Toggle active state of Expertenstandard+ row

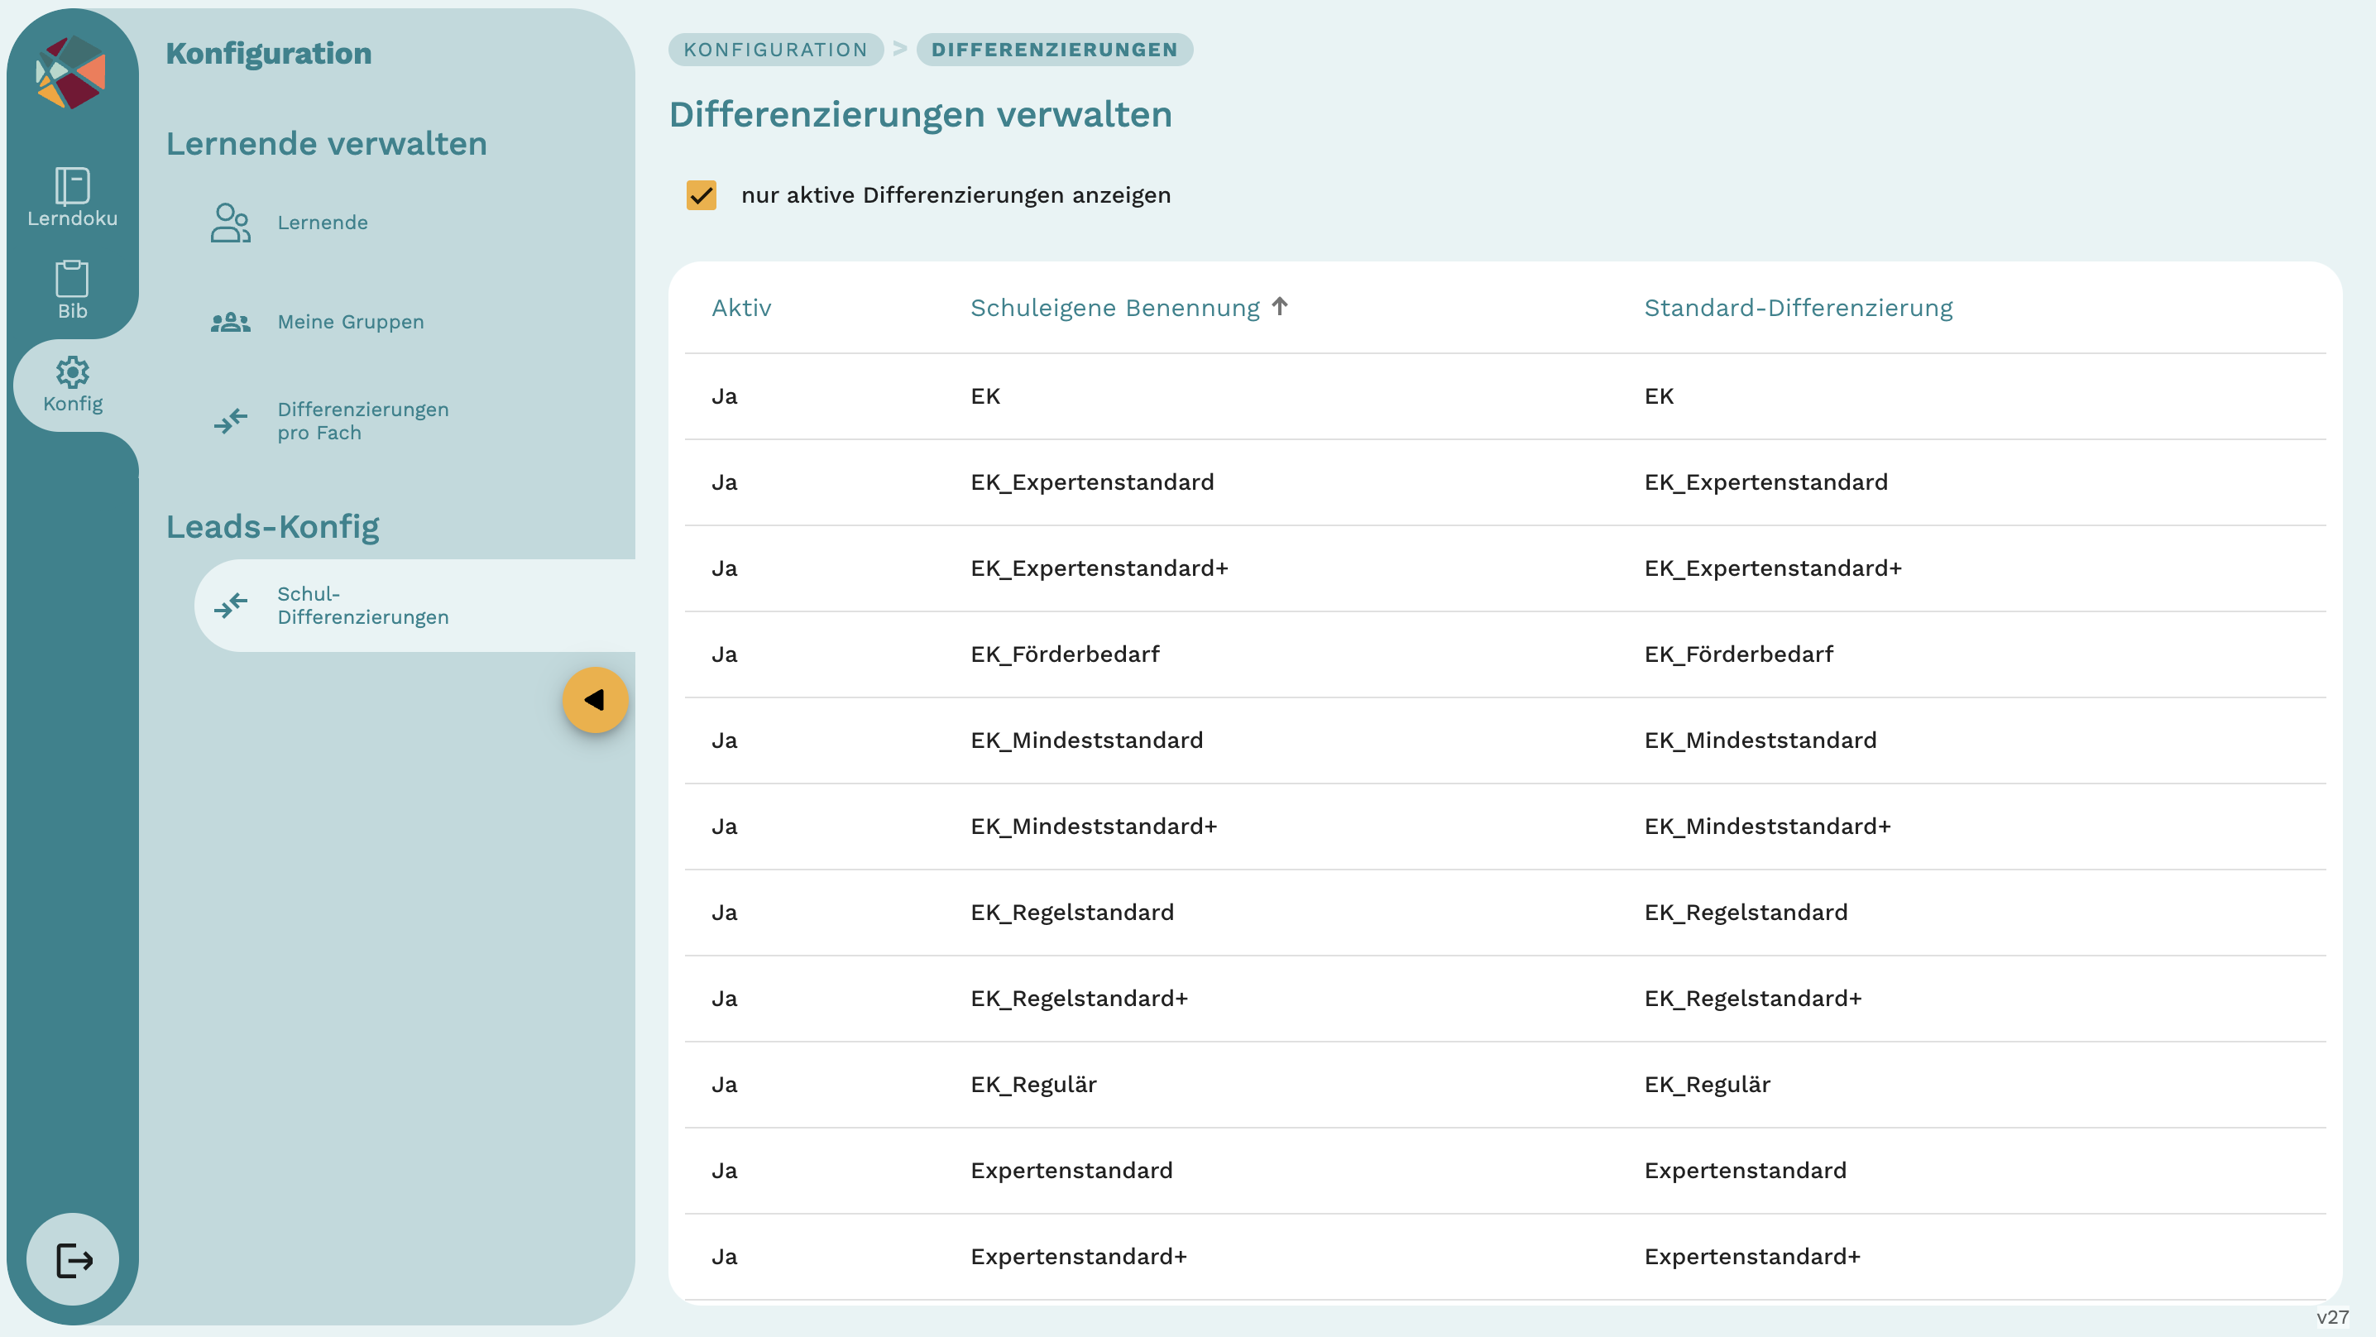[x=725, y=1256]
